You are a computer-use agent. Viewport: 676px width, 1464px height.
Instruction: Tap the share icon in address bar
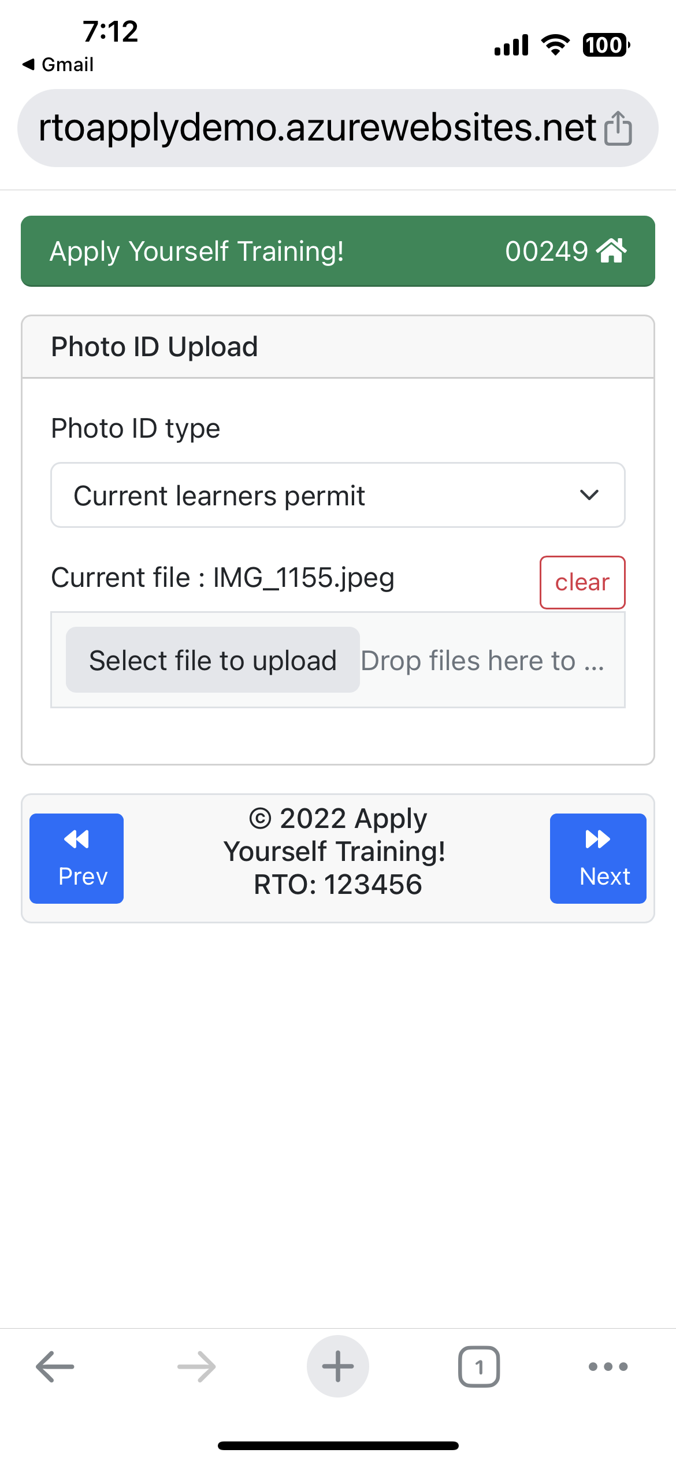[618, 128]
